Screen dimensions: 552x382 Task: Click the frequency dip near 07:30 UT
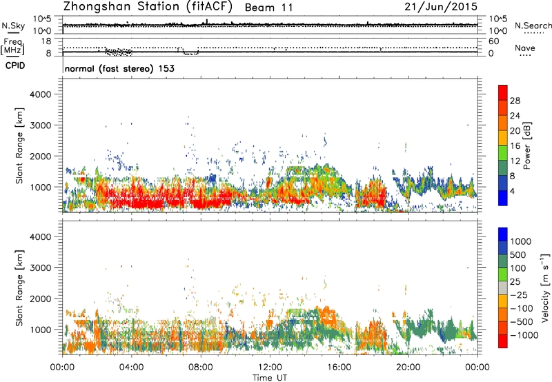(191, 54)
